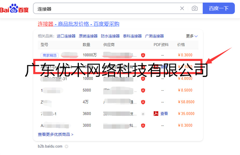240x155 pixels.
Task: Select the 防水连接器 related category
Action: coord(110,36)
